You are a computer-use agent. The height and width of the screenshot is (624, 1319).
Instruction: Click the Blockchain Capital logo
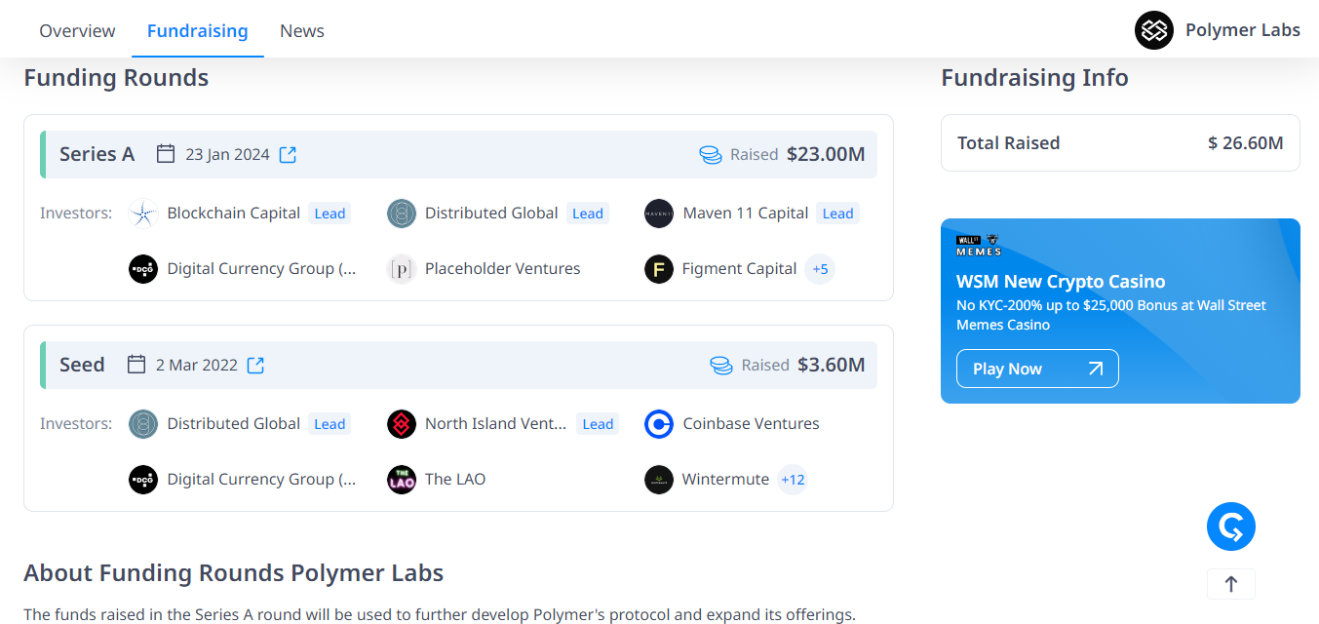click(143, 214)
